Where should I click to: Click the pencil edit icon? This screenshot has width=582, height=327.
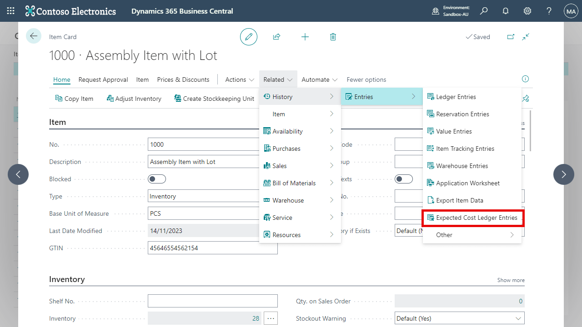coord(249,37)
